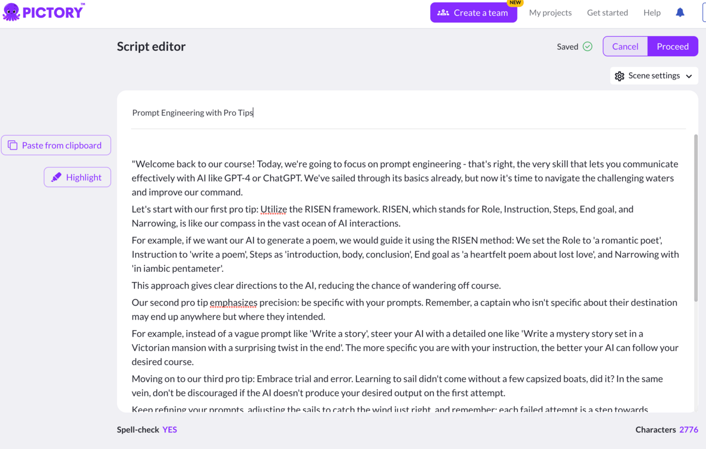
Task: Open the Help menu
Action: pos(651,13)
